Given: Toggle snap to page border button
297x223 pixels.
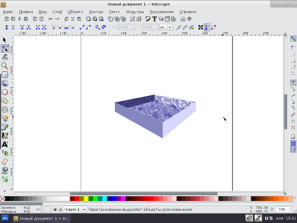Looking at the screenshot, I should (293, 136).
